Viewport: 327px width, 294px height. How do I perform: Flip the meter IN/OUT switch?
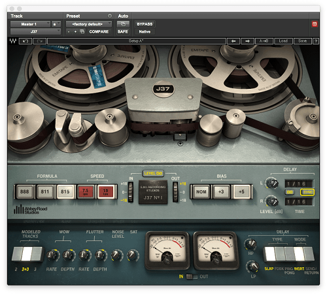pyautogui.click(x=192, y=276)
